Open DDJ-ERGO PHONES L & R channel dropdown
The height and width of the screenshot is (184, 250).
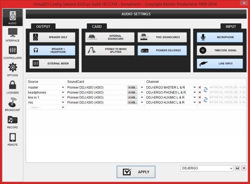click(x=194, y=92)
